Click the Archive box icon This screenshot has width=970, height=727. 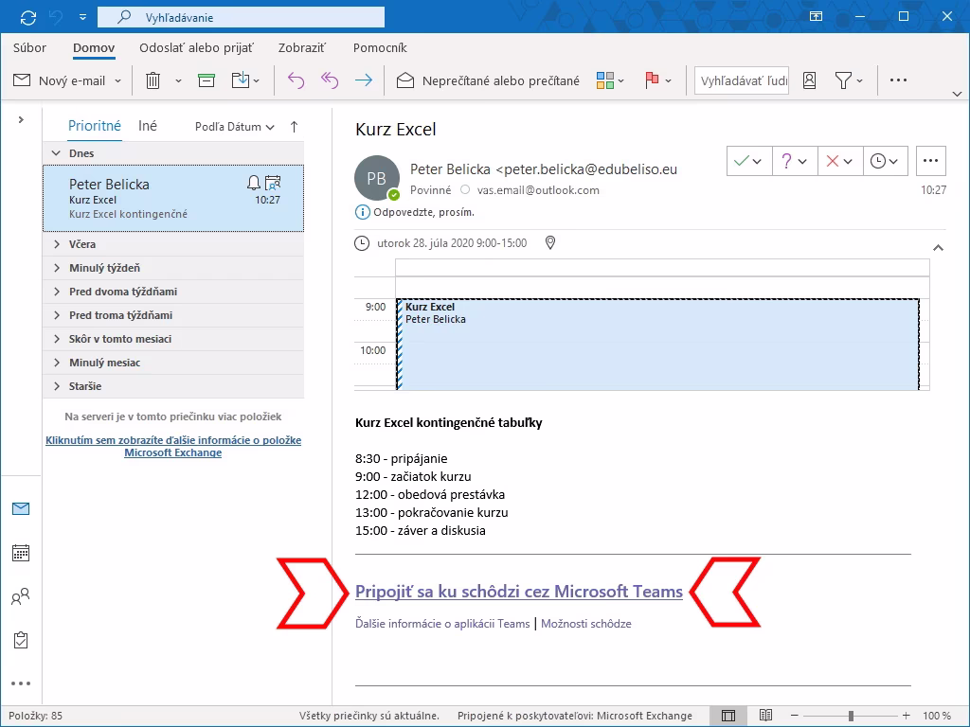coord(206,80)
